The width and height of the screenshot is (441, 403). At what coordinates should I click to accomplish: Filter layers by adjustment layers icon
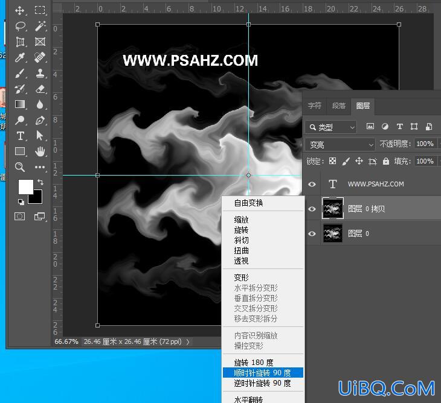[x=385, y=126]
